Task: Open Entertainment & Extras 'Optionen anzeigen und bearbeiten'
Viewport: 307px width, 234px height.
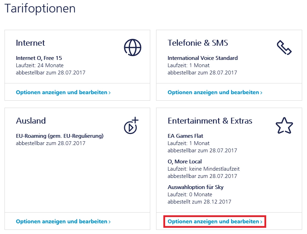Action: 213,221
